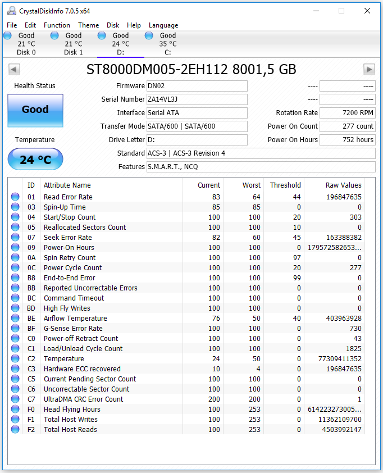The width and height of the screenshot is (383, 473).
Task: Click the 24 °C temperature button
Action: click(35, 160)
